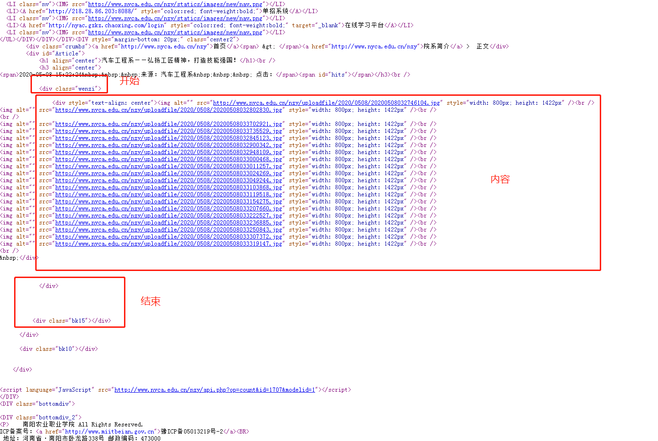This screenshot has height=441, width=658.
Task: Open the api.php?op=count script link
Action: tap(215, 390)
